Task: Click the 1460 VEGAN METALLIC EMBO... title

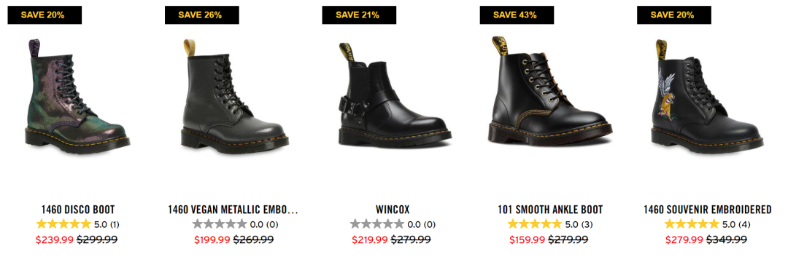Action: [x=233, y=210]
